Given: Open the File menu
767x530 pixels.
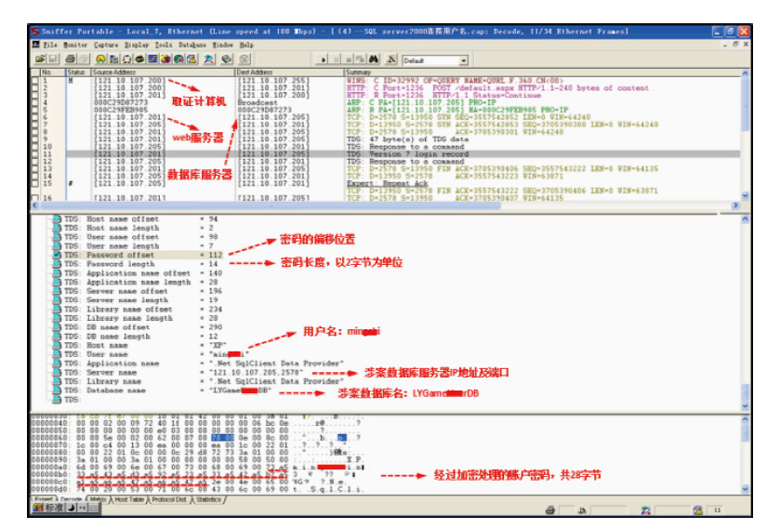Looking at the screenshot, I should point(50,45).
